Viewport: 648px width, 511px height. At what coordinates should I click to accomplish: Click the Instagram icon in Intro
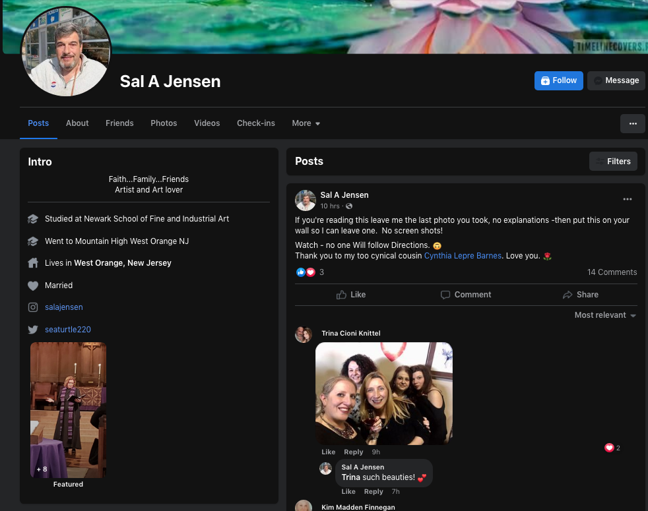click(33, 307)
